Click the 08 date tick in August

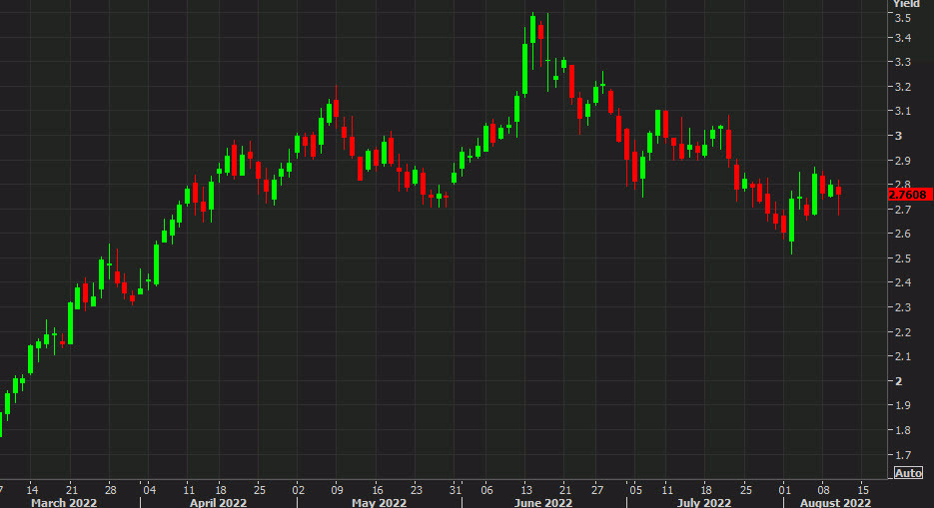pyautogui.click(x=823, y=490)
